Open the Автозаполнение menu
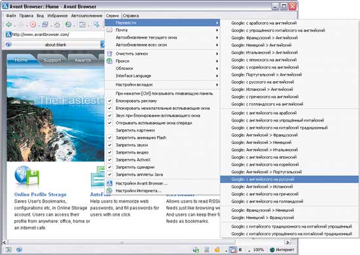Image resolution: width=360 pixels, height=255 pixels. point(86,16)
